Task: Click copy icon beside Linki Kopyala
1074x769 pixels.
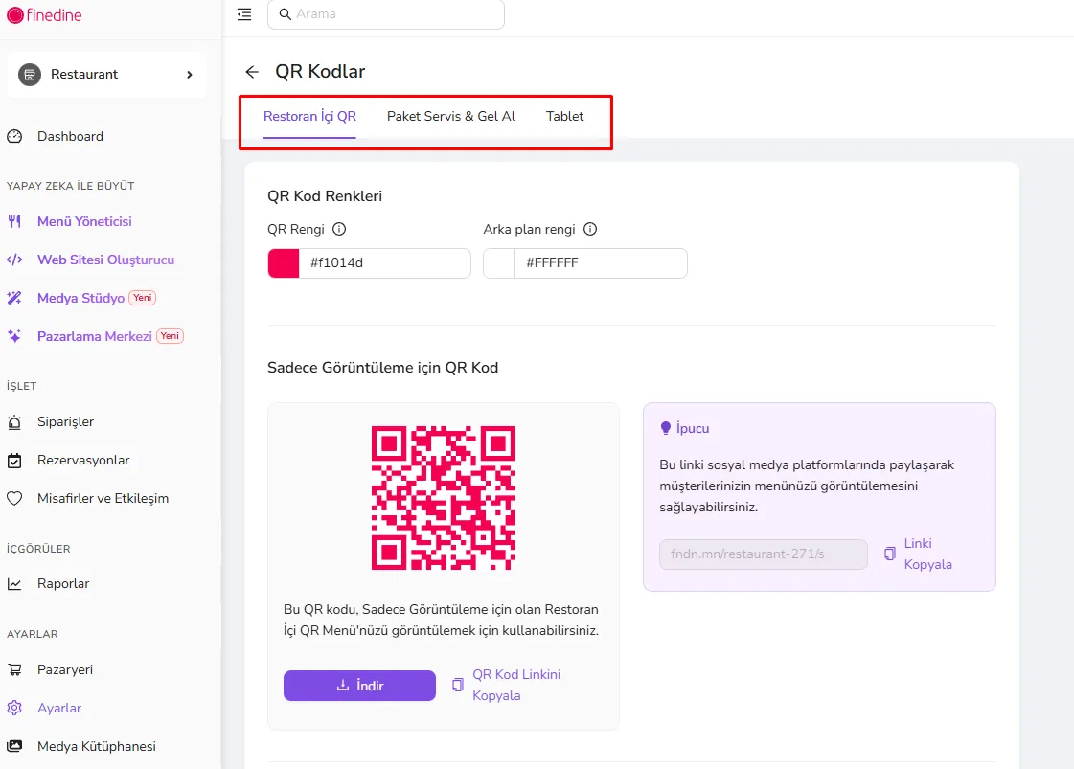Action: pyautogui.click(x=890, y=554)
